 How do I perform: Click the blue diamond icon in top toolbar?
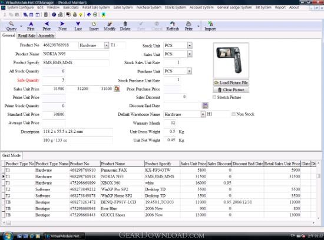point(89,15)
